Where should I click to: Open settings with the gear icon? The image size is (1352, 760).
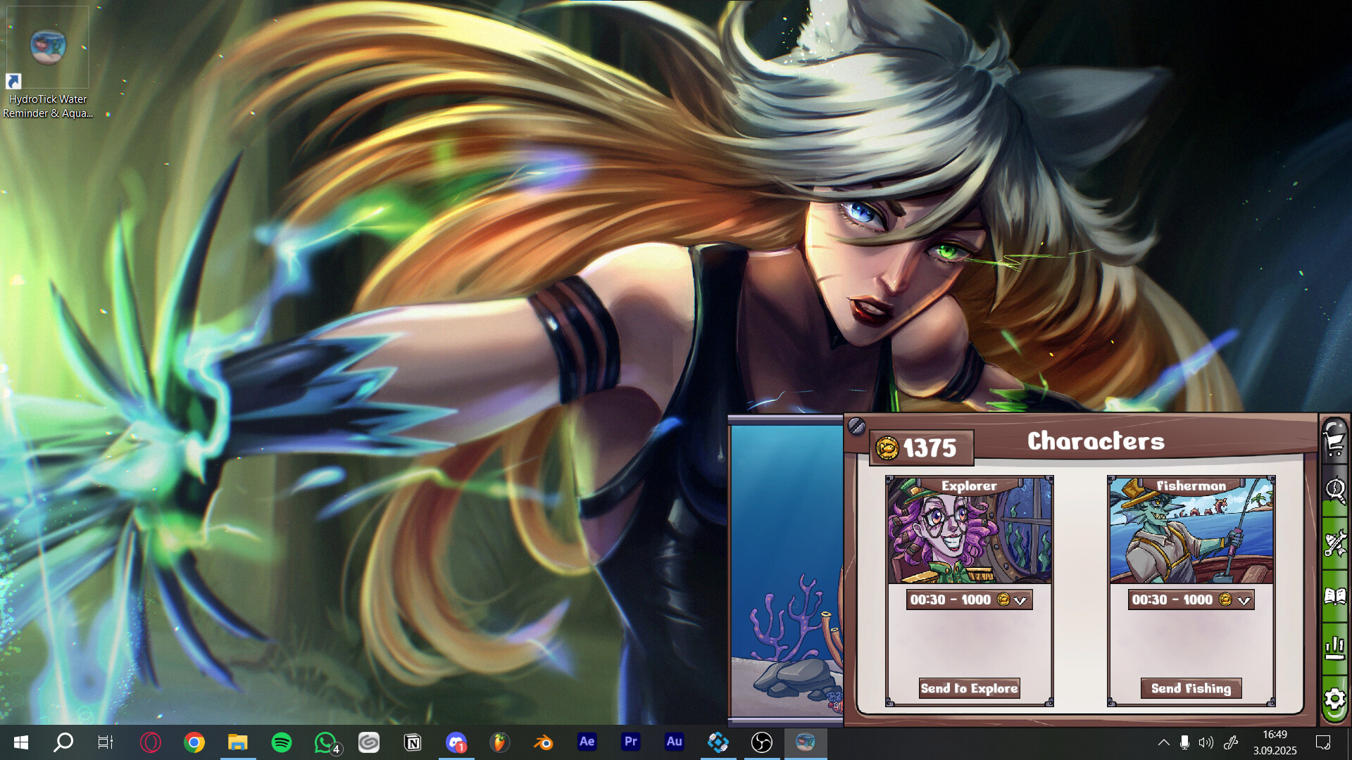click(1334, 698)
